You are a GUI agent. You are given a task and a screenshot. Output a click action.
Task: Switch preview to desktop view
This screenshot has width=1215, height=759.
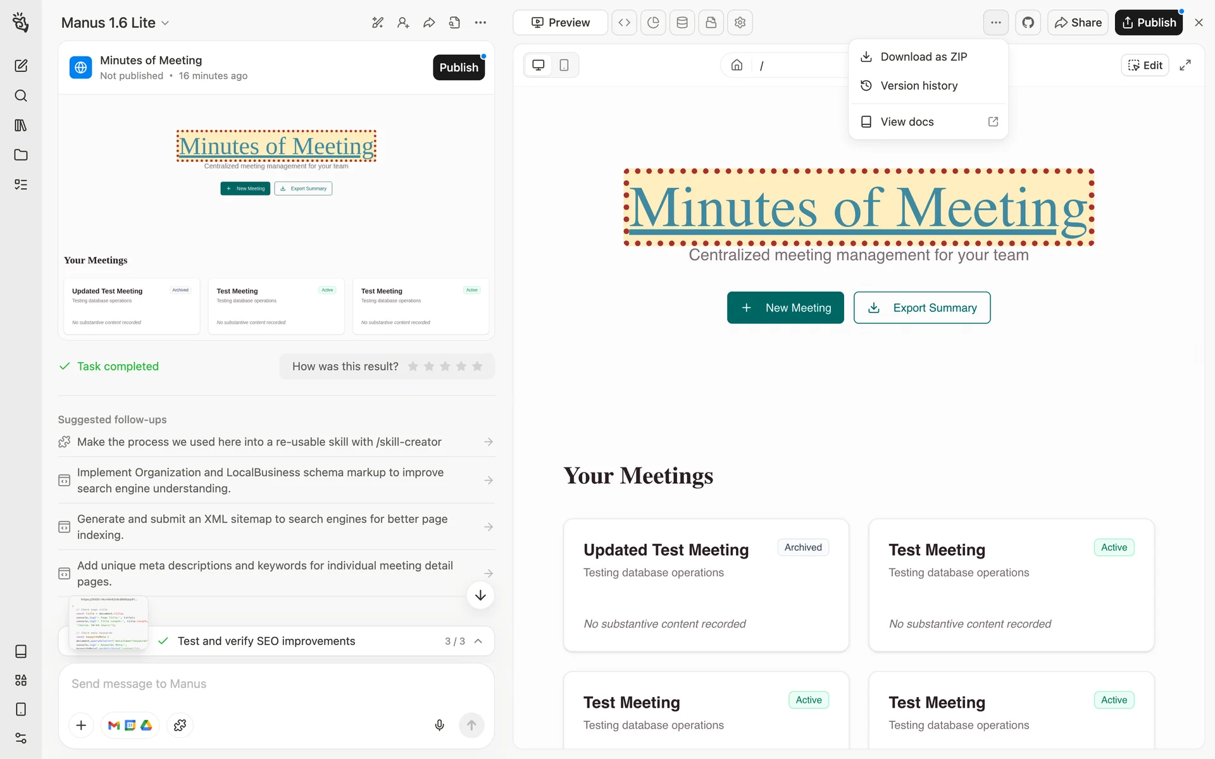click(539, 65)
